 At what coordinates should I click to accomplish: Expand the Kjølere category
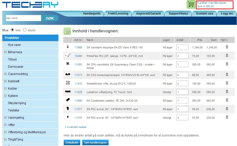[x=6, y=96]
